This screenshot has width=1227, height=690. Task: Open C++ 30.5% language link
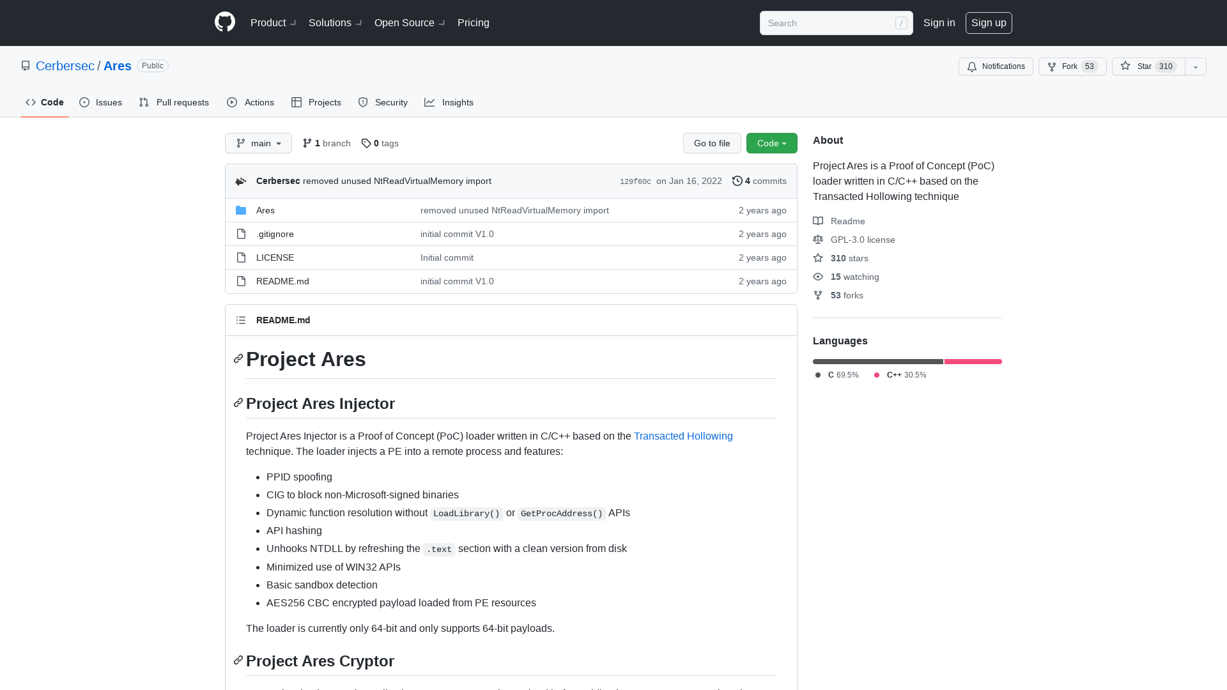point(900,375)
